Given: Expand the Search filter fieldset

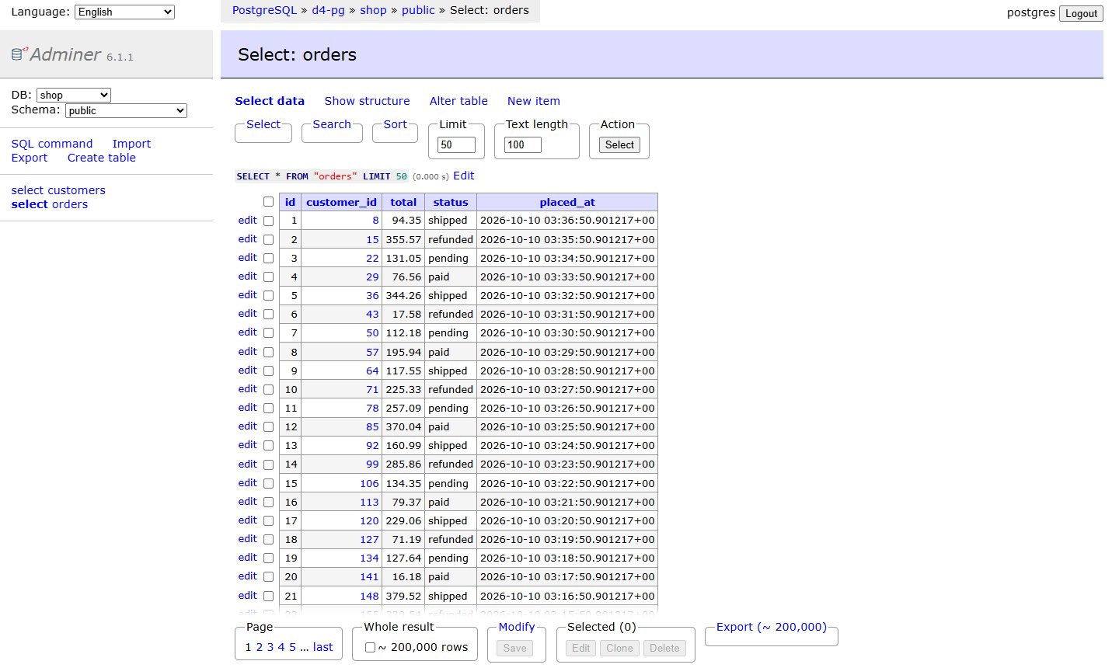Looking at the screenshot, I should coord(332,124).
